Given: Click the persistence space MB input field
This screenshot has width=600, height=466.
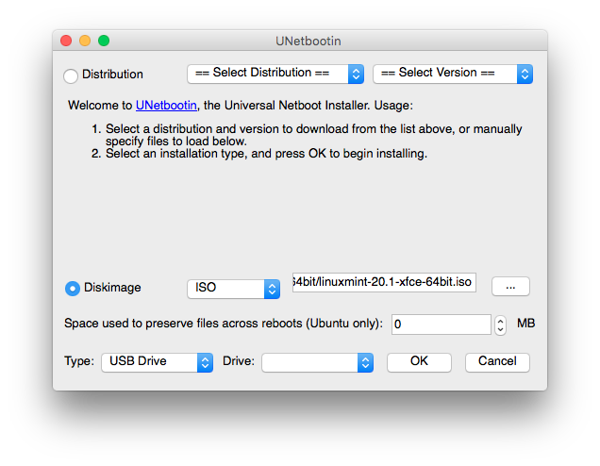Looking at the screenshot, I should pyautogui.click(x=442, y=325).
